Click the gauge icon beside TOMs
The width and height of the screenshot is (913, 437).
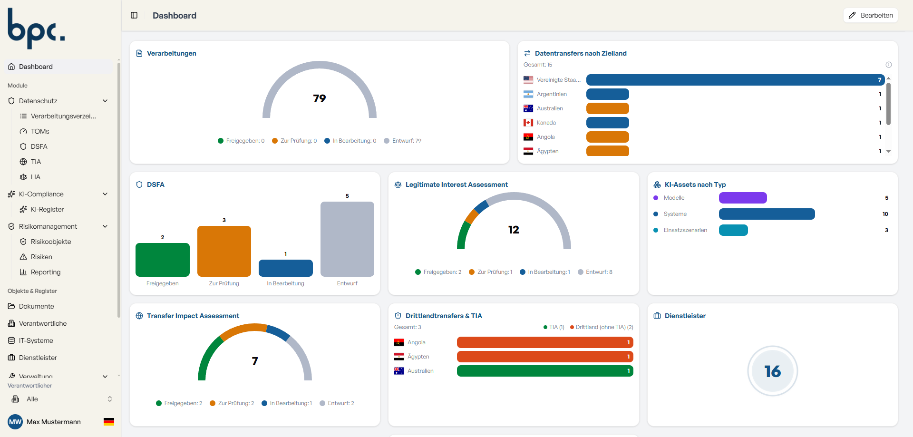(x=23, y=131)
